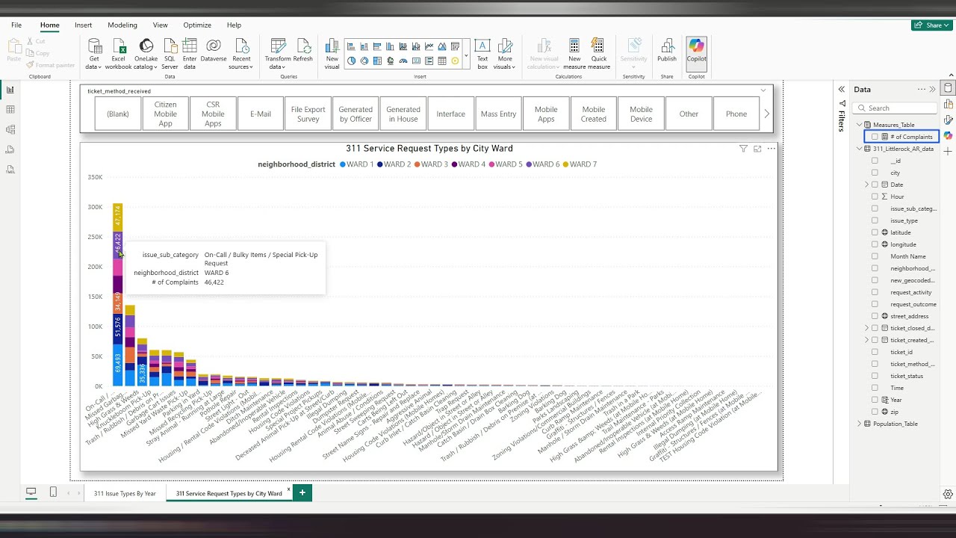956x538 pixels.
Task: Click the SQL Server icon
Action: click(170, 54)
